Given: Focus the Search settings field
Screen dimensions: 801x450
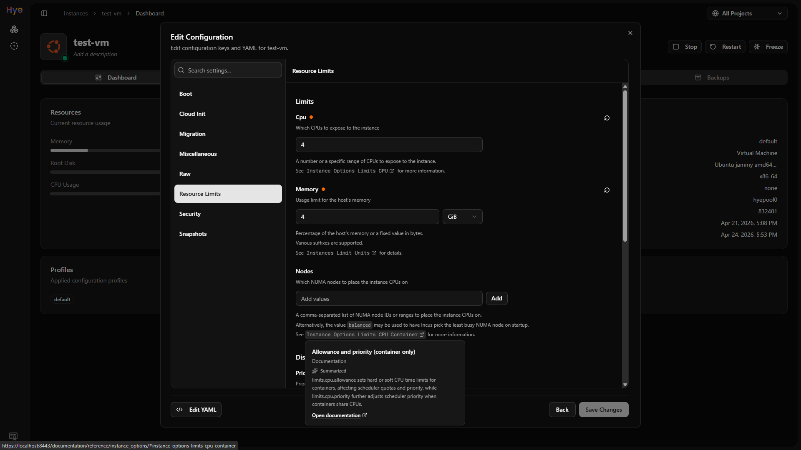Looking at the screenshot, I should click(228, 70).
